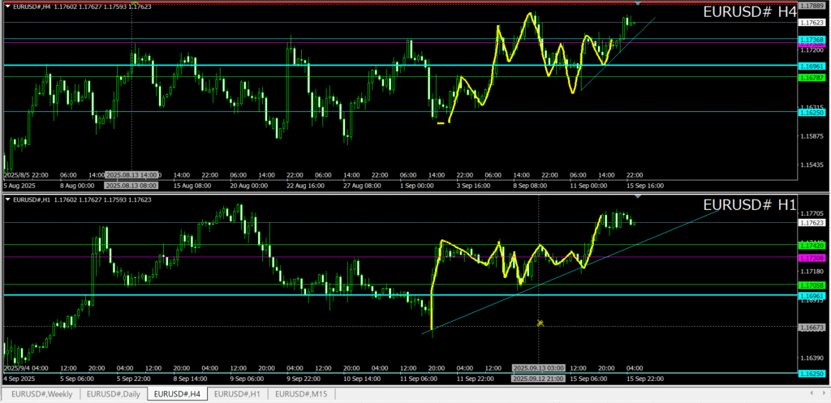Screen dimensions: 831x403
Task: Select the EURUSD#,H4 tab
Action: pyautogui.click(x=177, y=394)
